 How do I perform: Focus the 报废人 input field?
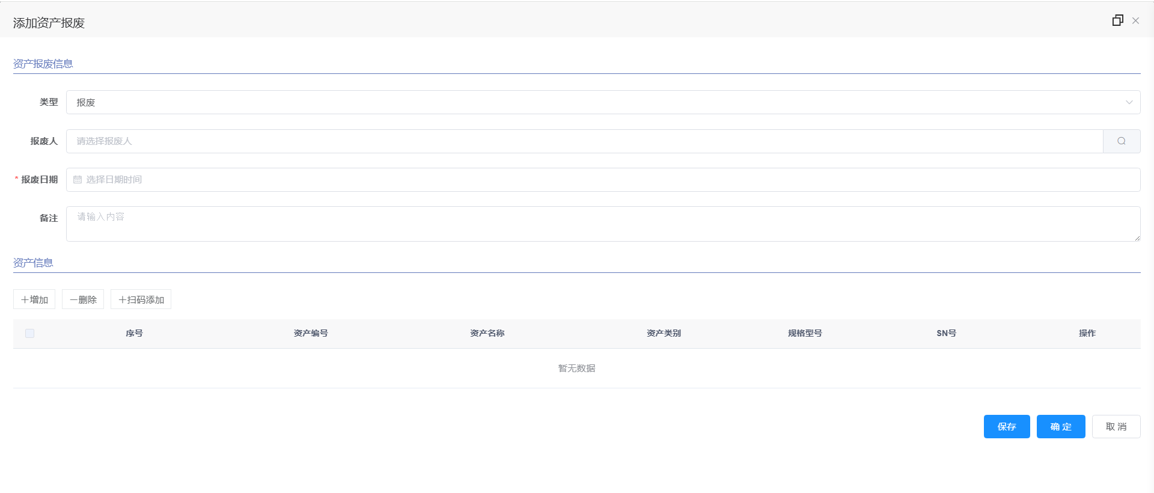584,141
